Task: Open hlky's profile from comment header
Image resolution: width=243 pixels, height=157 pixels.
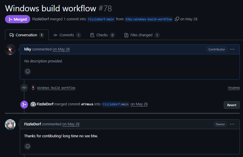Action: [28, 49]
